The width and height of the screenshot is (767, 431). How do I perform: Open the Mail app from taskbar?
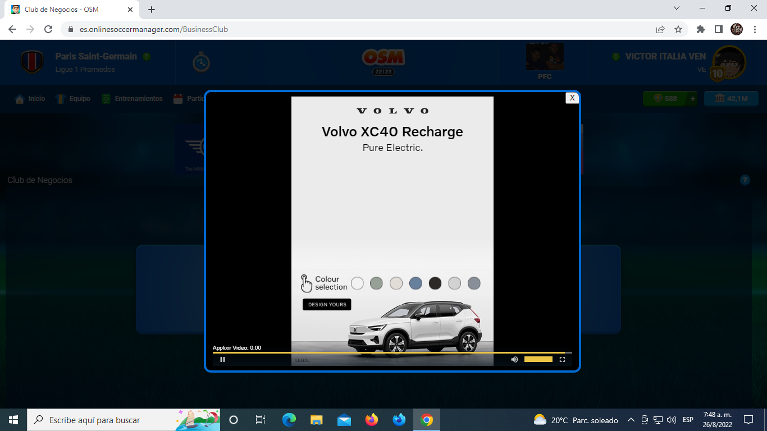coord(344,420)
